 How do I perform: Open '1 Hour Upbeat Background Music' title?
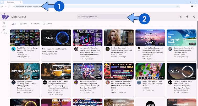tap(153, 51)
